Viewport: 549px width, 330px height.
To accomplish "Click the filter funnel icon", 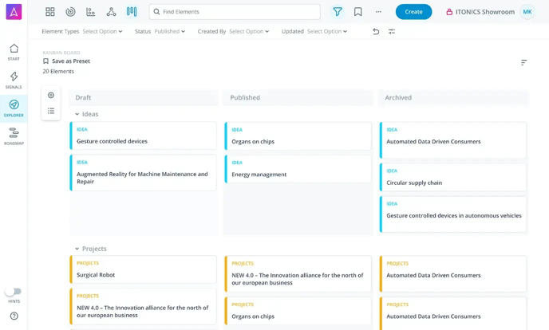I will tap(338, 12).
